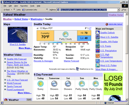Click the Partly Cloudy current conditions icon

[x=66, y=34]
